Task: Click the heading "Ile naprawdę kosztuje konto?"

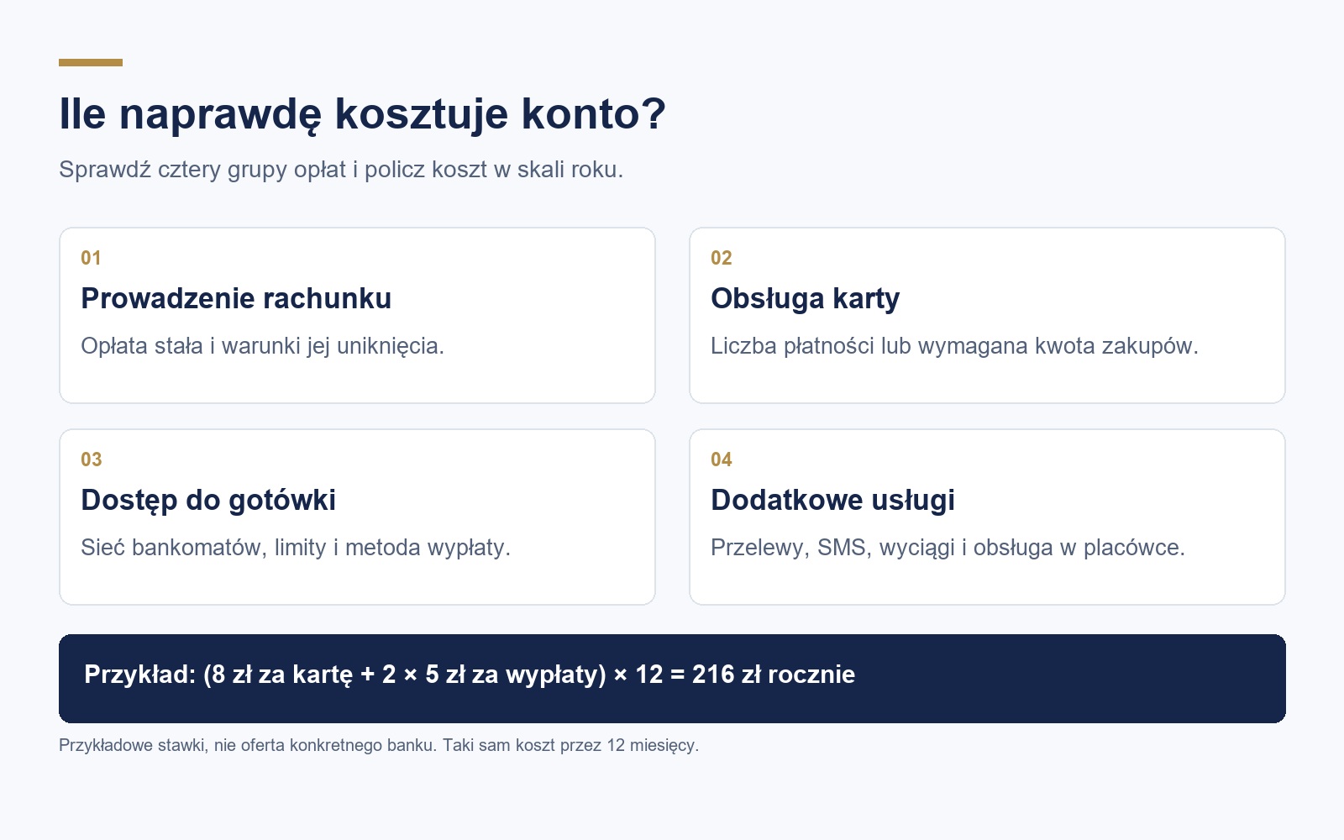Action: (x=362, y=114)
